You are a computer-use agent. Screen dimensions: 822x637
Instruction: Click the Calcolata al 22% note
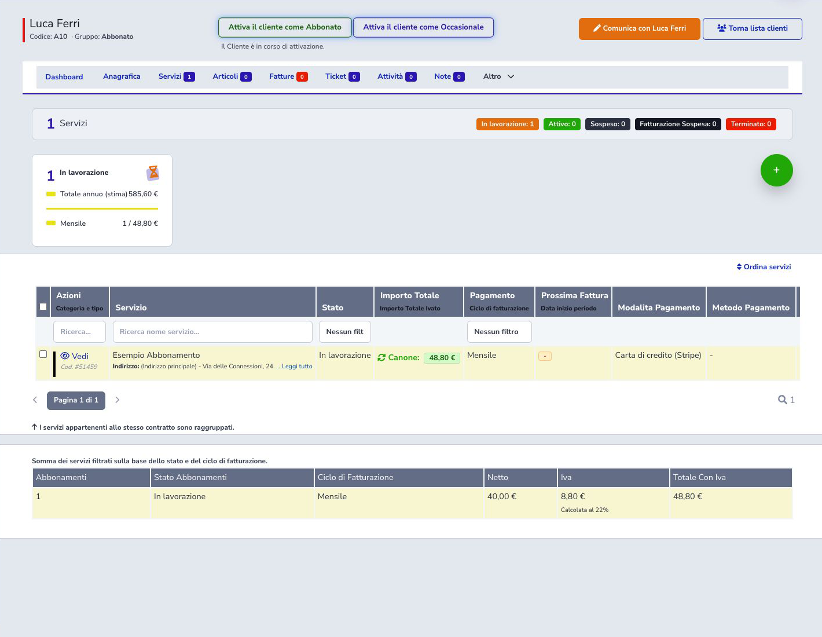[585, 510]
